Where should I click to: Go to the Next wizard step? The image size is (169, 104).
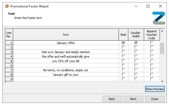pos(133,99)
